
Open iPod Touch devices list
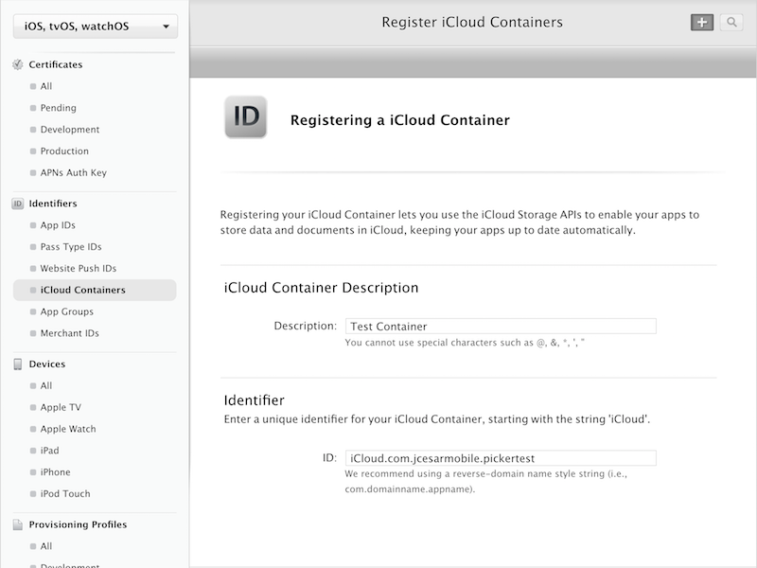65,493
